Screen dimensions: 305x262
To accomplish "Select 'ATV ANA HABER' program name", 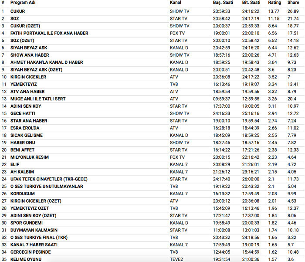I will click(27, 92).
